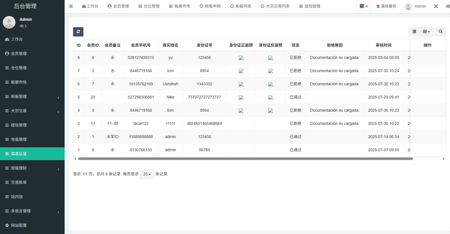The width and height of the screenshot is (450, 234).
Task: Click the fullscreen expand icon
Action: pos(436,6)
